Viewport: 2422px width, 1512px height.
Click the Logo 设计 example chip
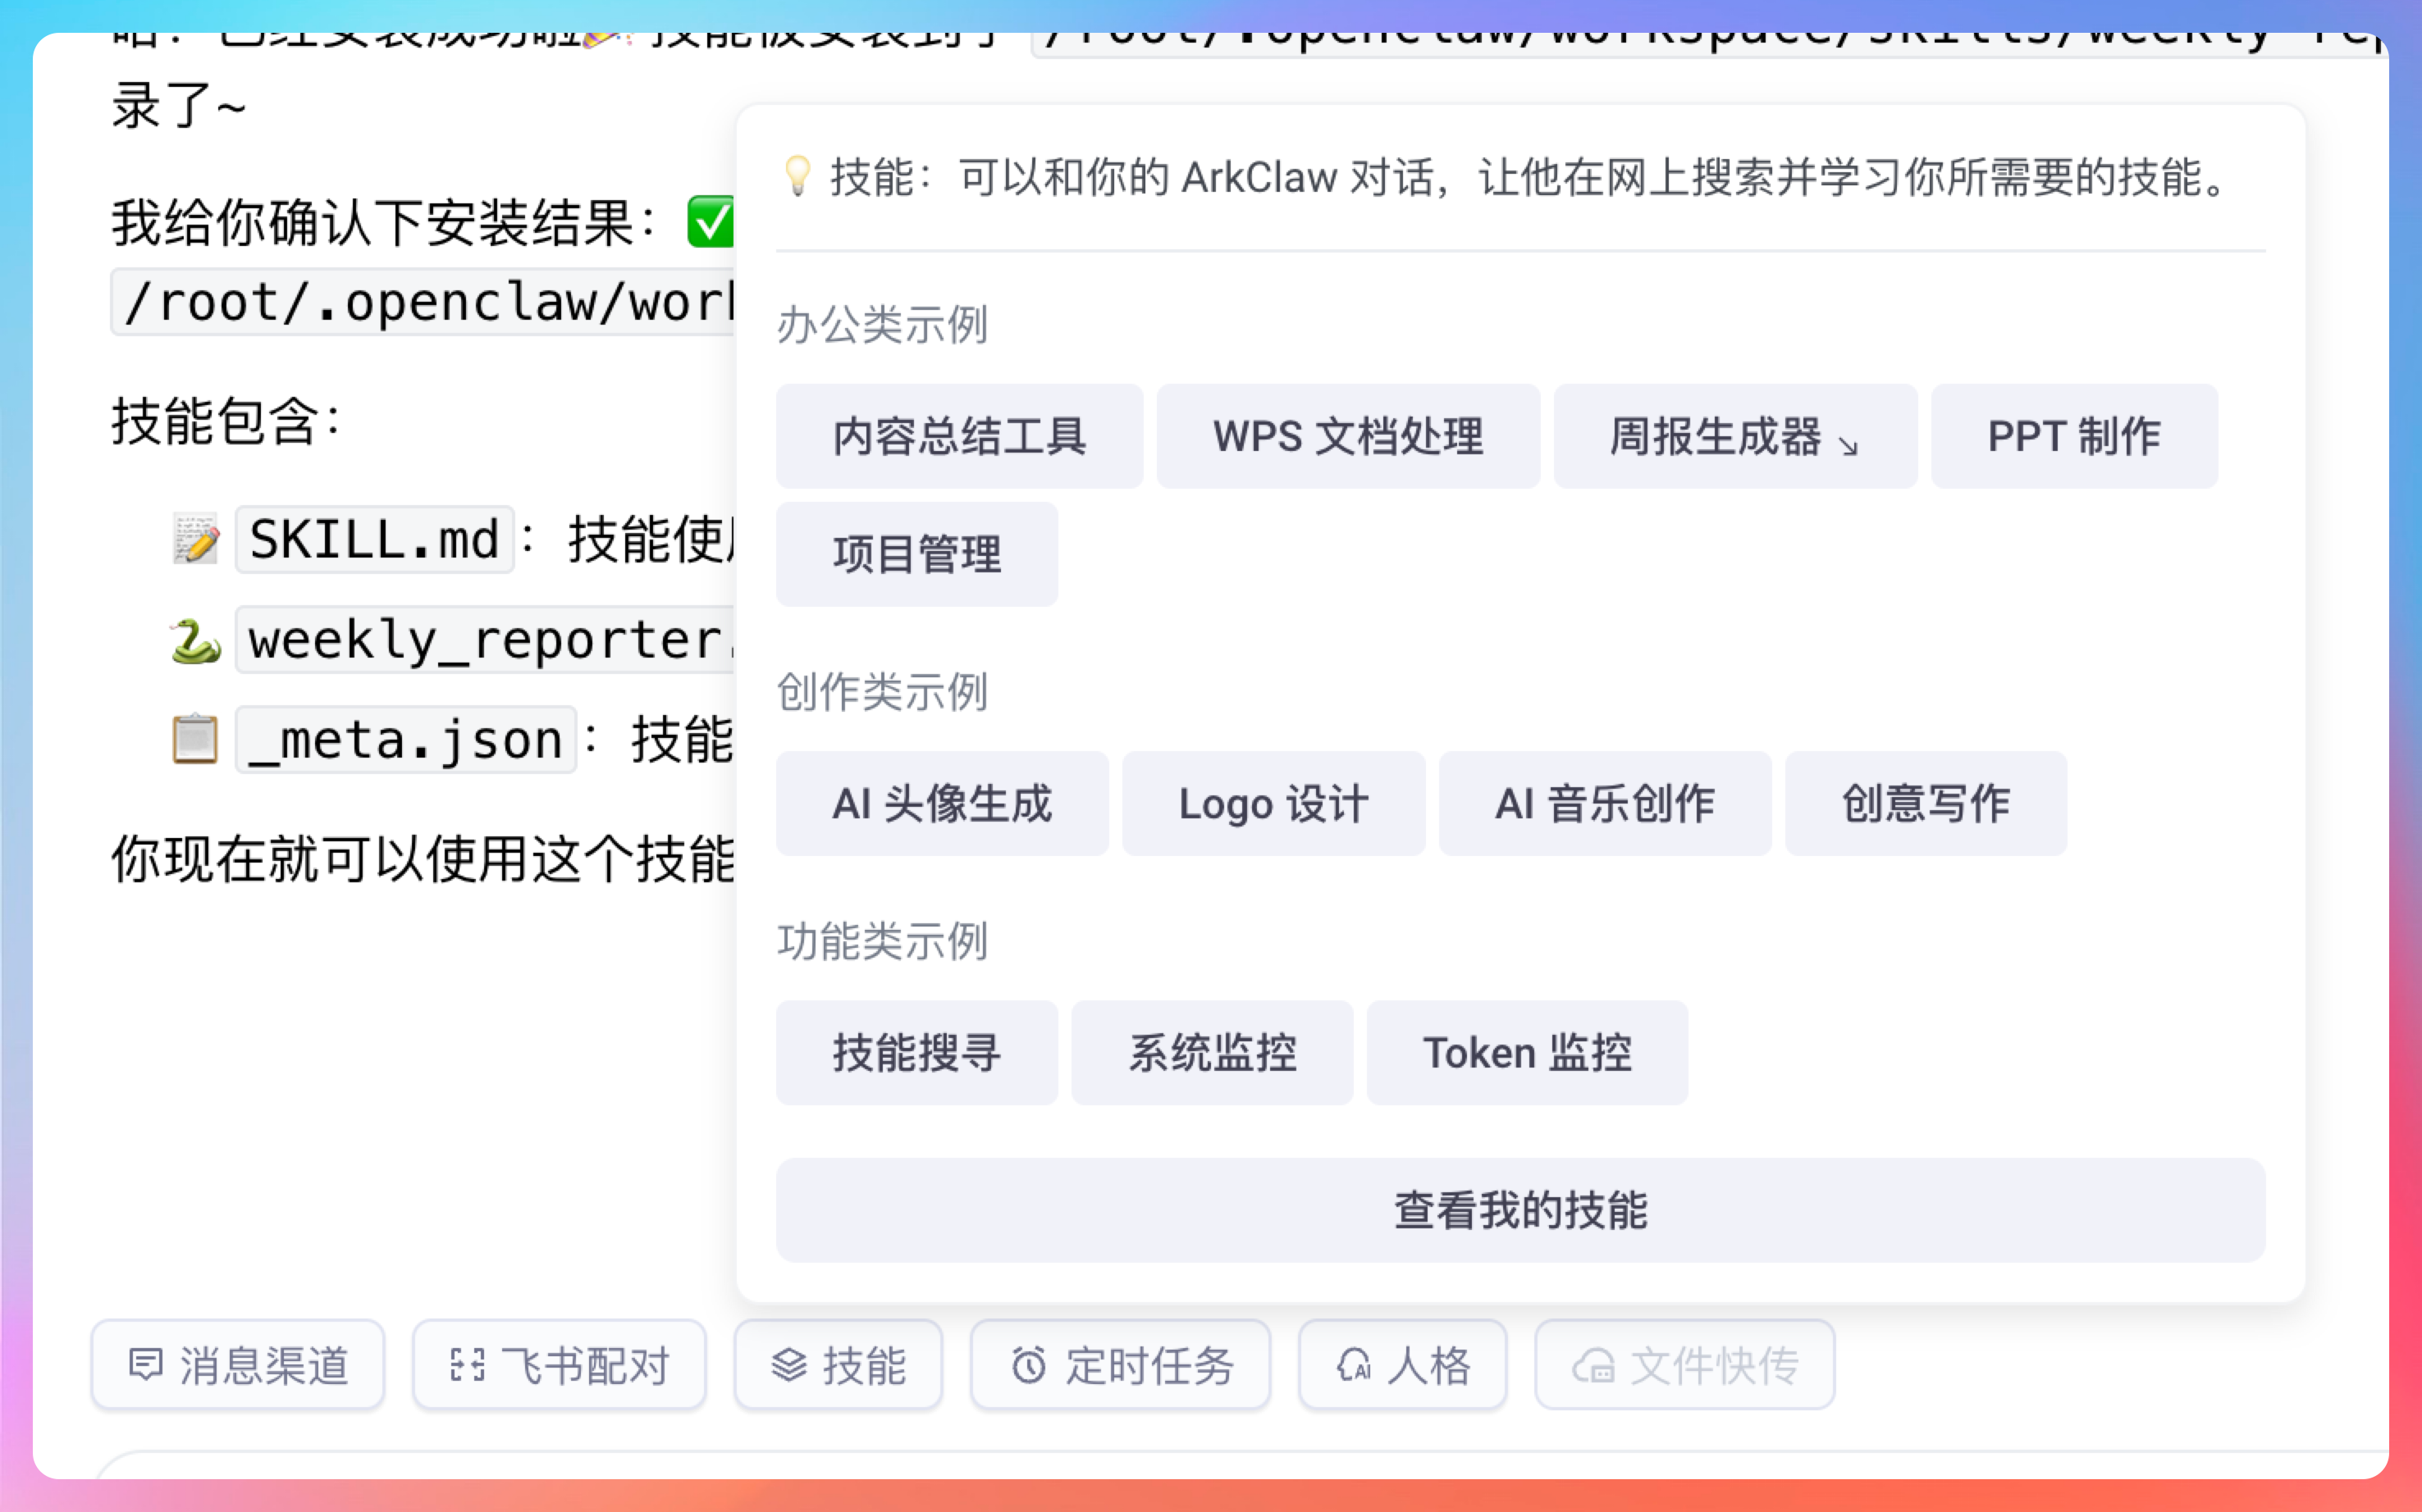coord(1273,804)
